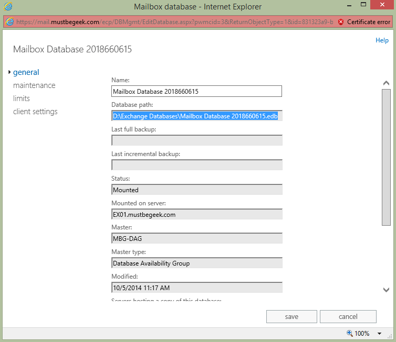Close the Mailbox database window
The width and height of the screenshot is (396, 342).
382,5
